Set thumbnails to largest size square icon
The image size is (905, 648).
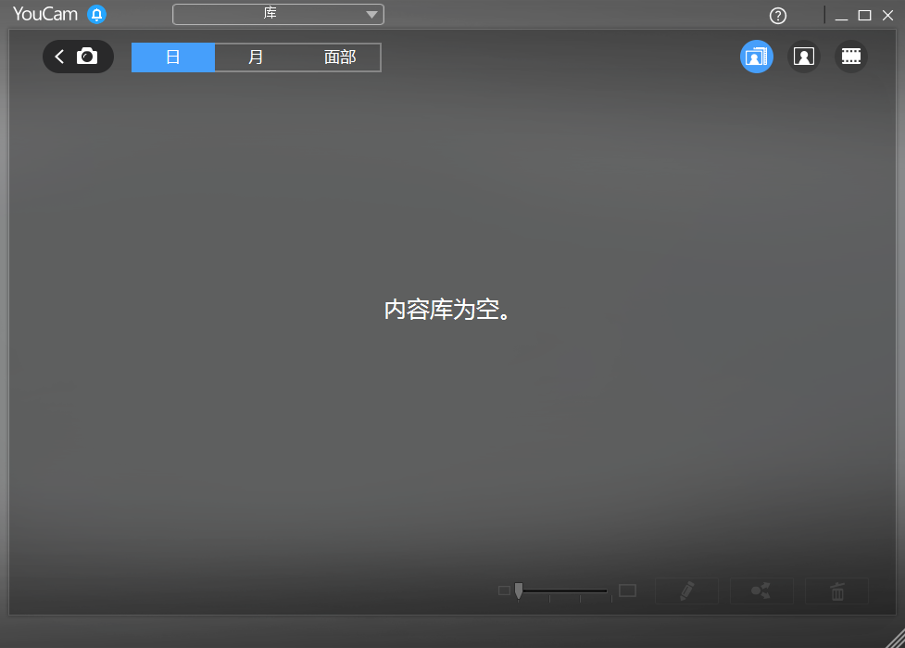(628, 590)
